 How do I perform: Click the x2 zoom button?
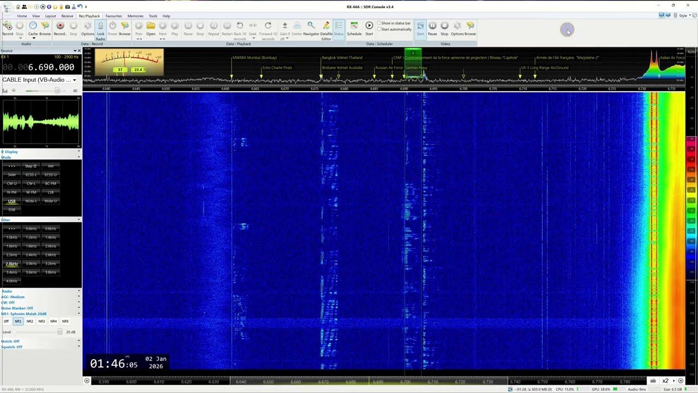tap(665, 381)
